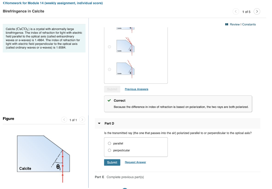Select the 'perpedicular' radio option
The image size is (272, 189).
[109, 150]
